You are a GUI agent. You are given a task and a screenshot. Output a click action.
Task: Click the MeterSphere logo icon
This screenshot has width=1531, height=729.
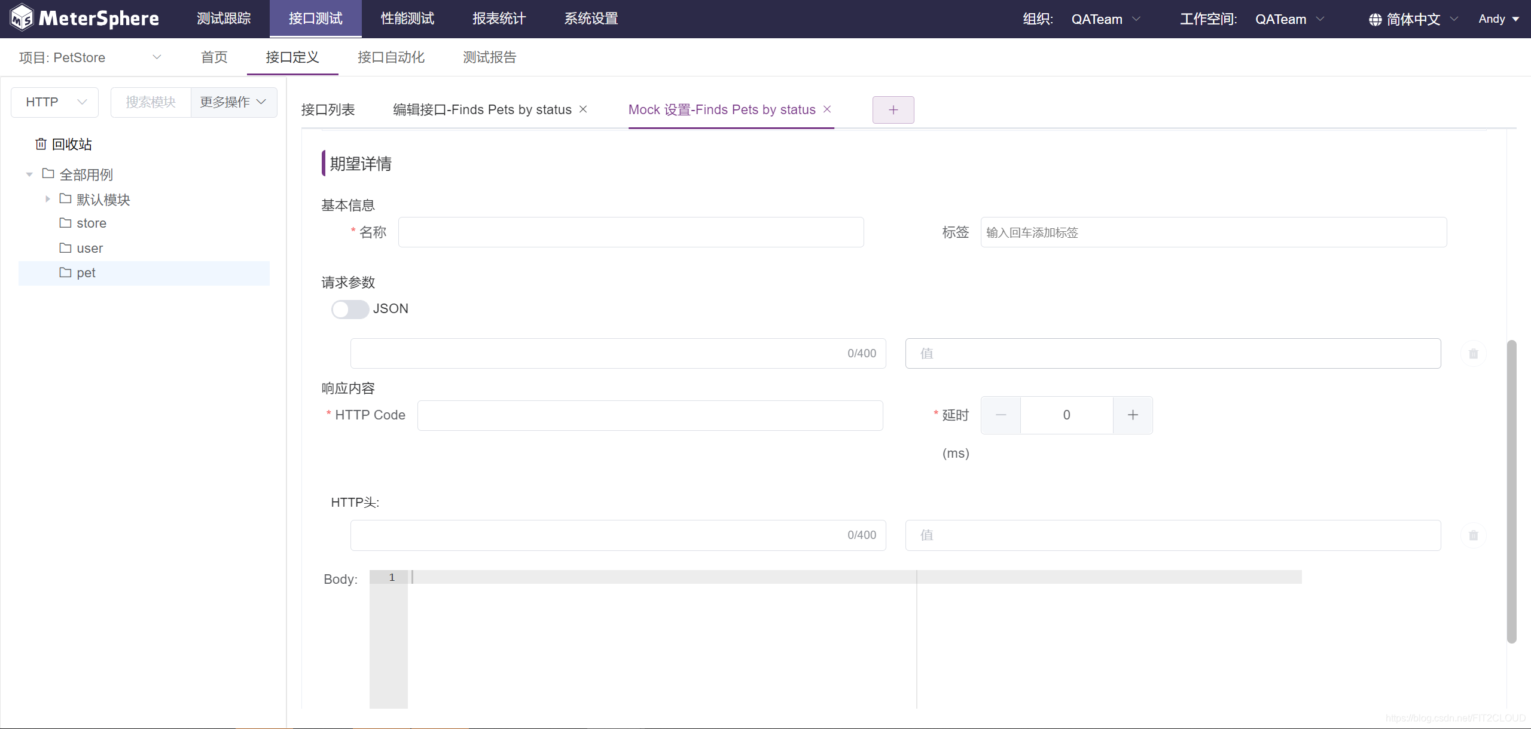tap(22, 18)
